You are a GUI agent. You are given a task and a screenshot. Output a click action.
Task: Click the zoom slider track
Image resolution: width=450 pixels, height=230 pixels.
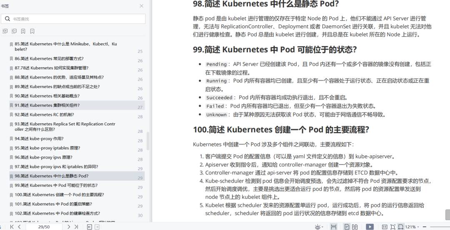point(440,227)
